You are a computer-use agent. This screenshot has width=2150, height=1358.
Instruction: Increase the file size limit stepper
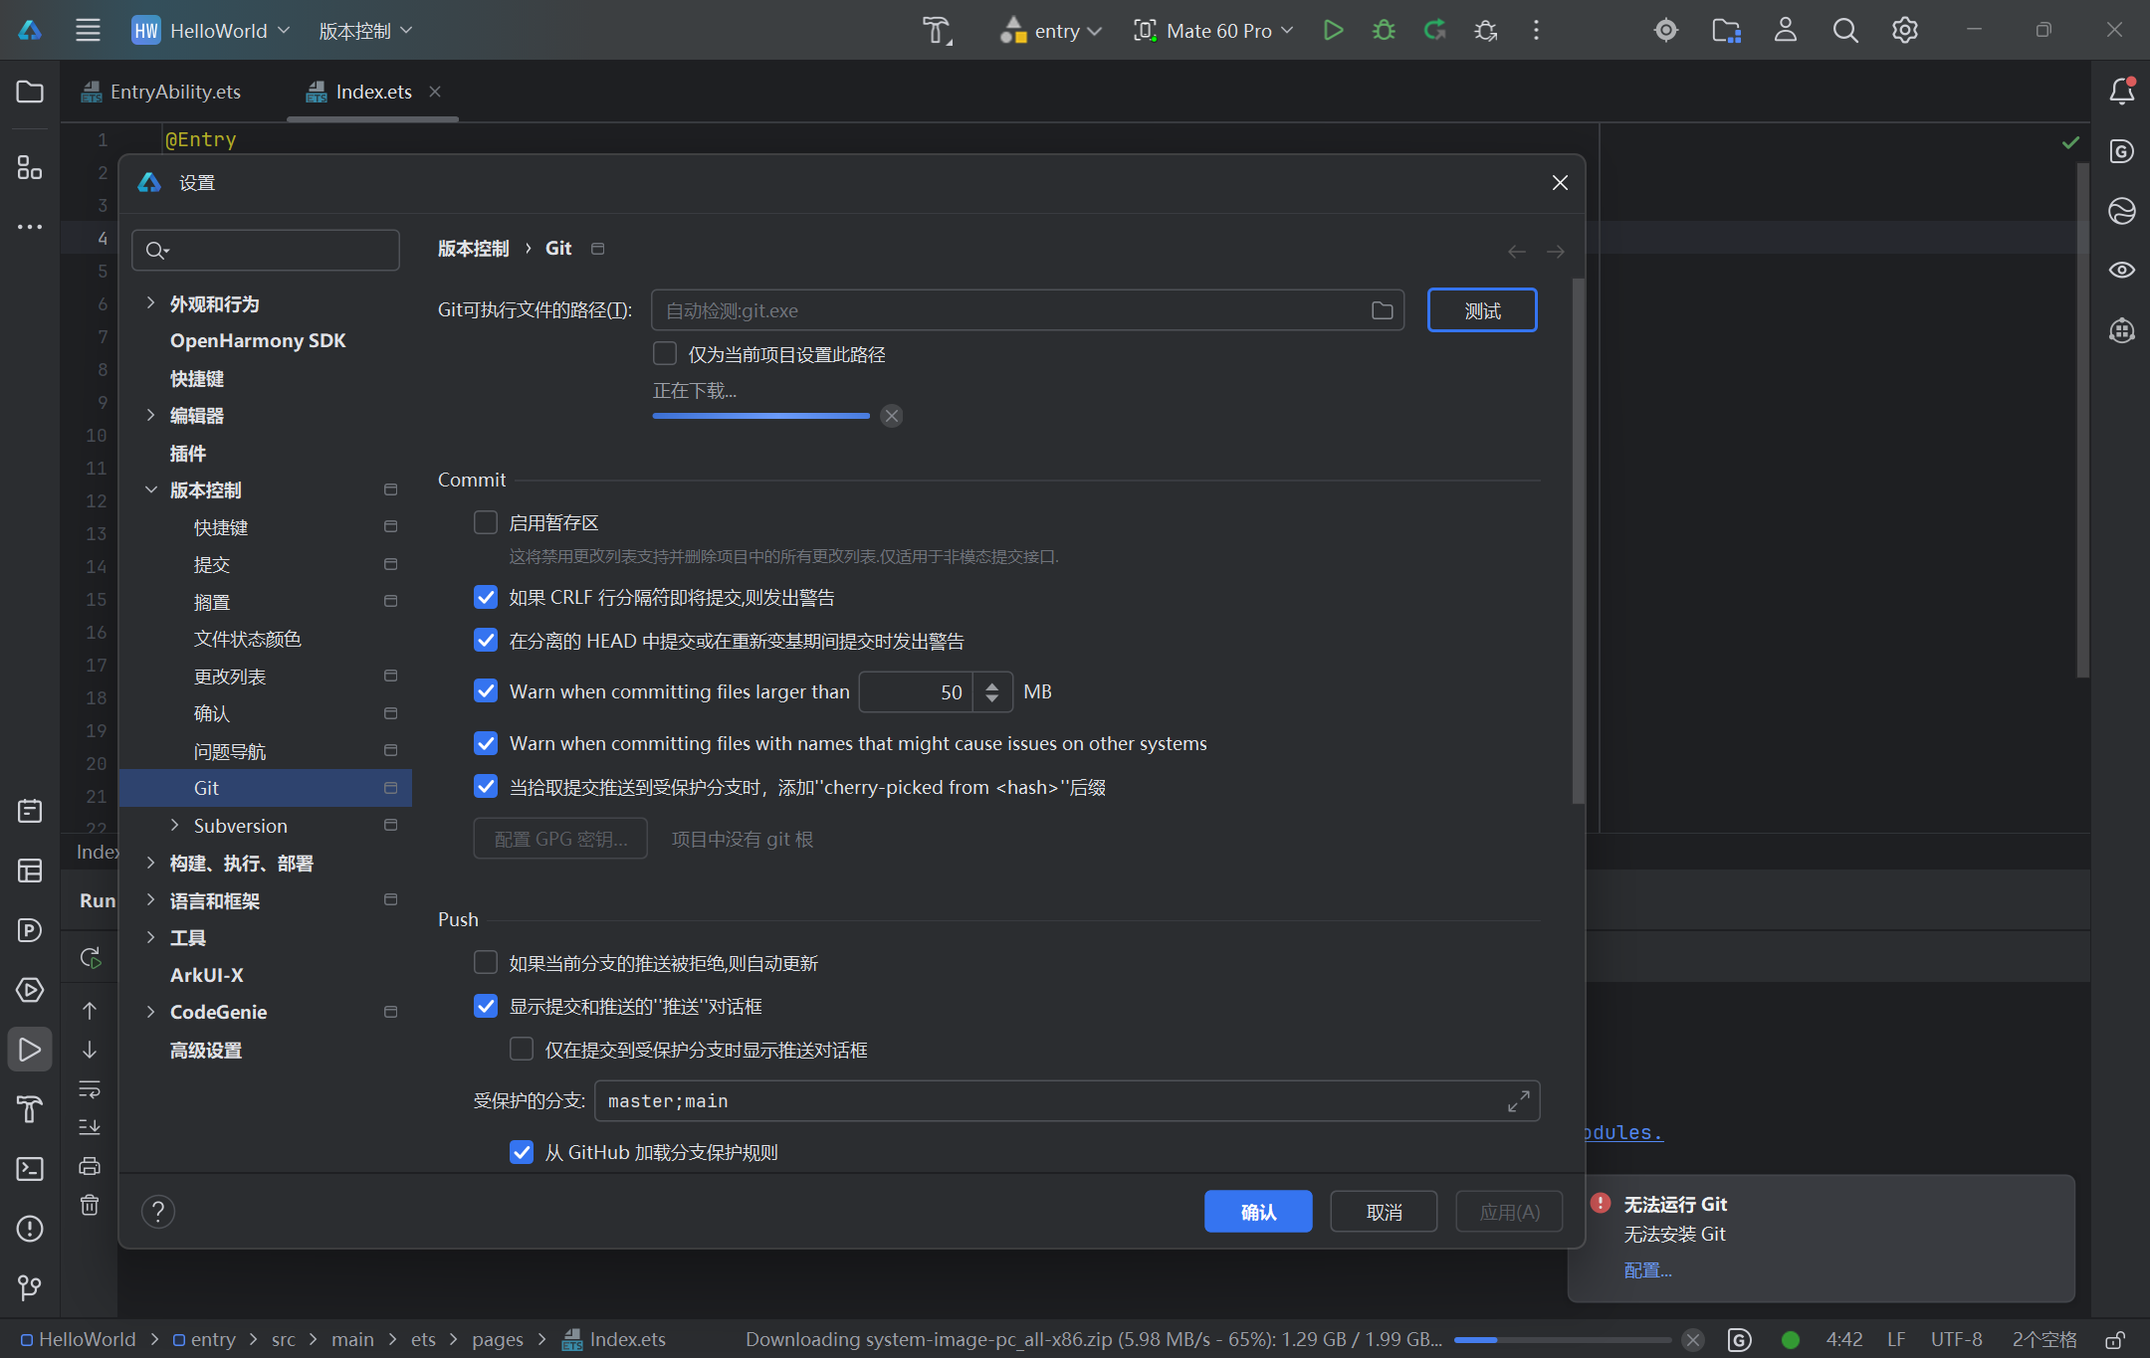tap(991, 684)
